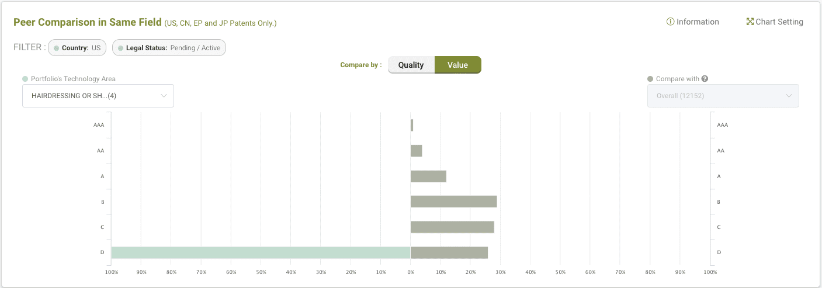Click the green D-grade portfolio bar
This screenshot has height=288, width=822.
(x=261, y=252)
